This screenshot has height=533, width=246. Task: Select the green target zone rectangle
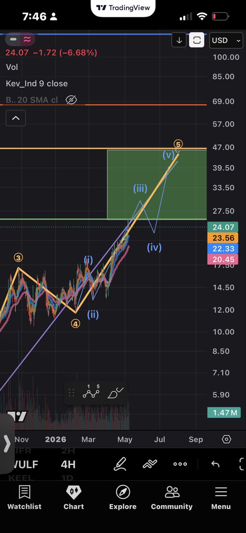pyautogui.click(x=157, y=185)
